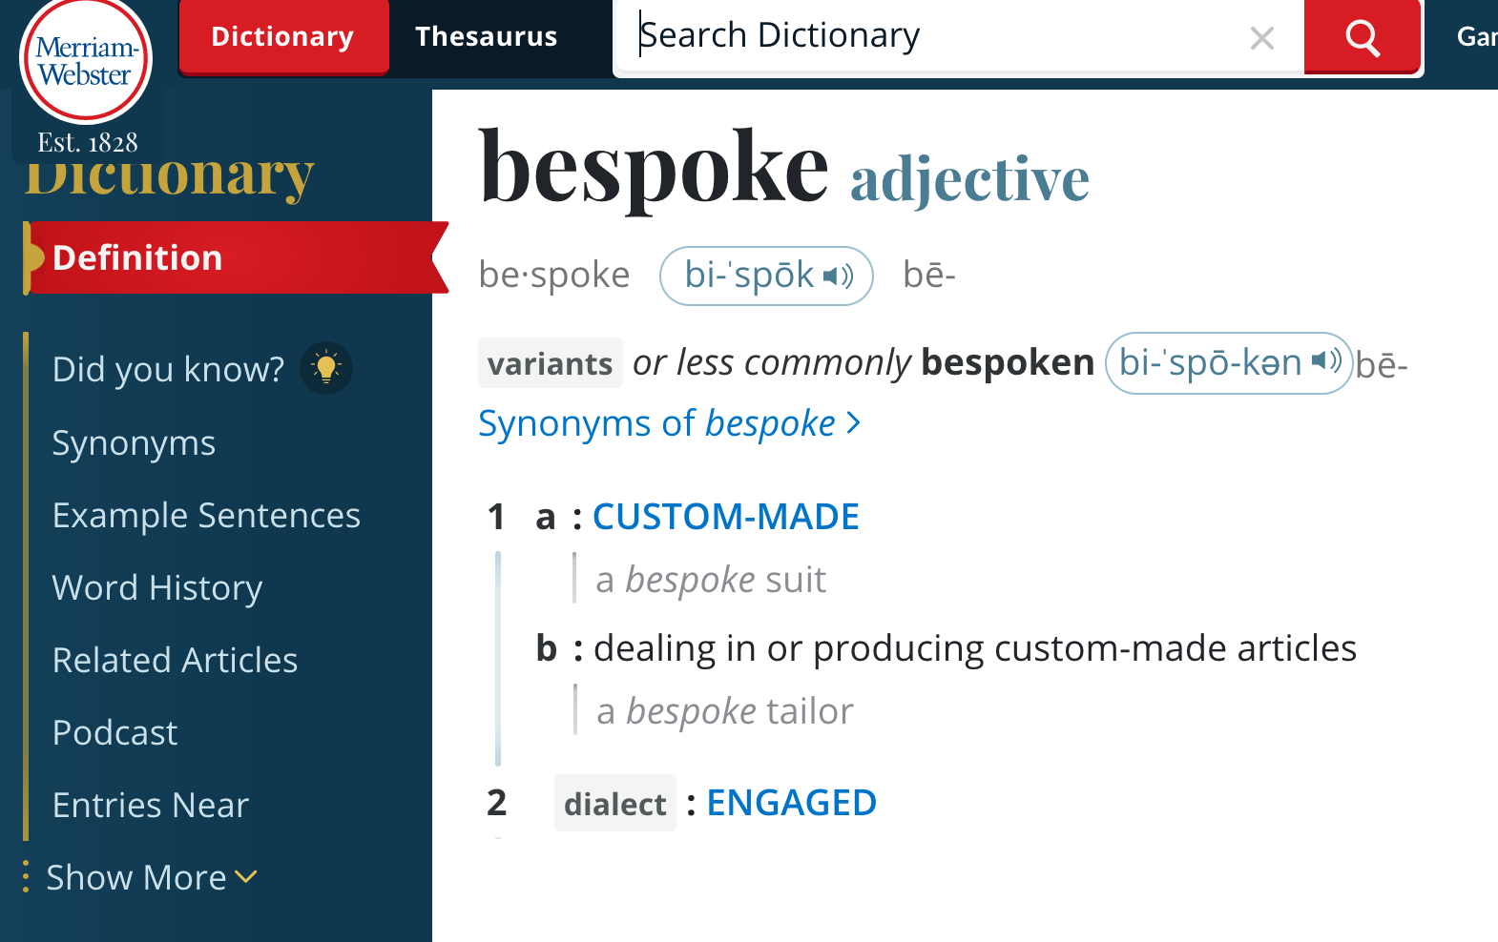Navigate to Related Articles section
The width and height of the screenshot is (1498, 942).
[175, 661]
